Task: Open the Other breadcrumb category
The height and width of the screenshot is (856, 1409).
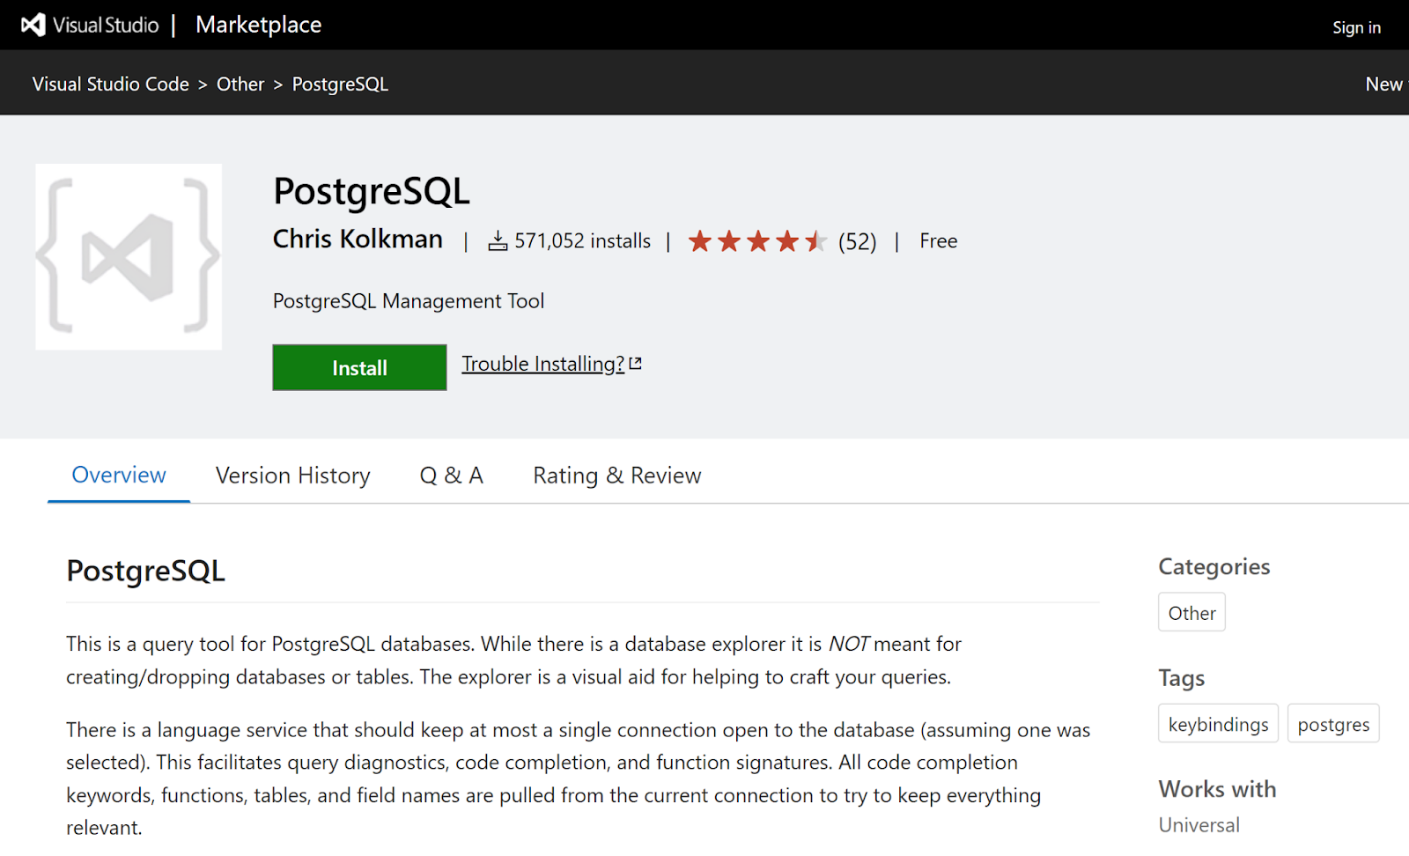Action: coord(240,84)
